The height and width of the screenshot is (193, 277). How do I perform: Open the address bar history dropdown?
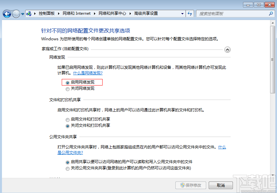pyautogui.click(x=182, y=14)
